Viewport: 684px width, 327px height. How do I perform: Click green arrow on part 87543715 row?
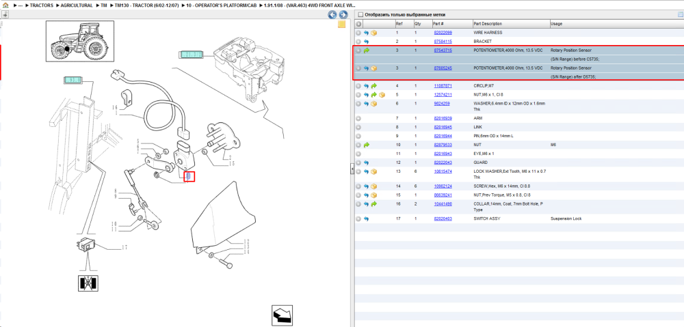(367, 51)
